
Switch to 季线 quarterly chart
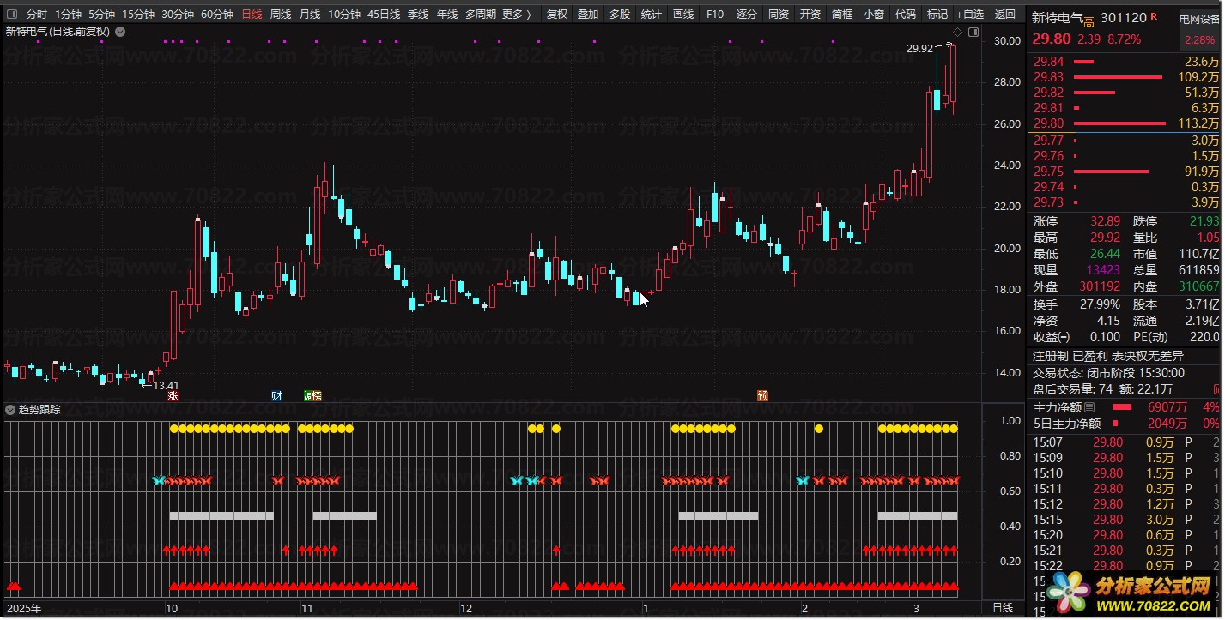point(418,15)
